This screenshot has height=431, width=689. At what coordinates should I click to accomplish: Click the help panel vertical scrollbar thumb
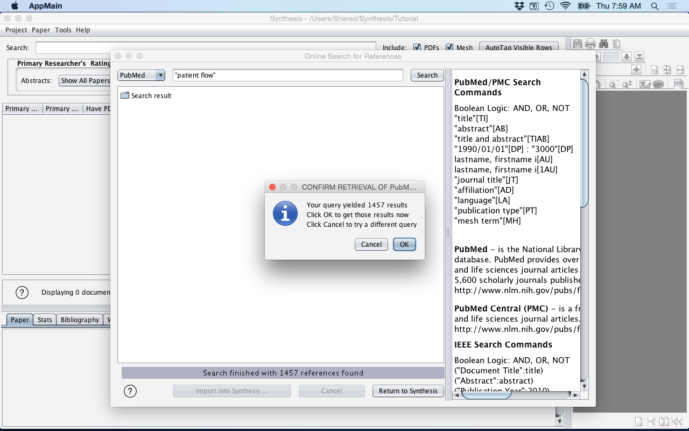(584, 143)
